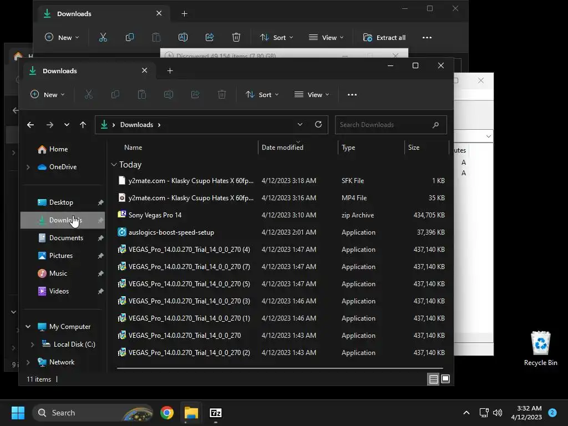Click Share icon in front Downloads toolbar

195,94
